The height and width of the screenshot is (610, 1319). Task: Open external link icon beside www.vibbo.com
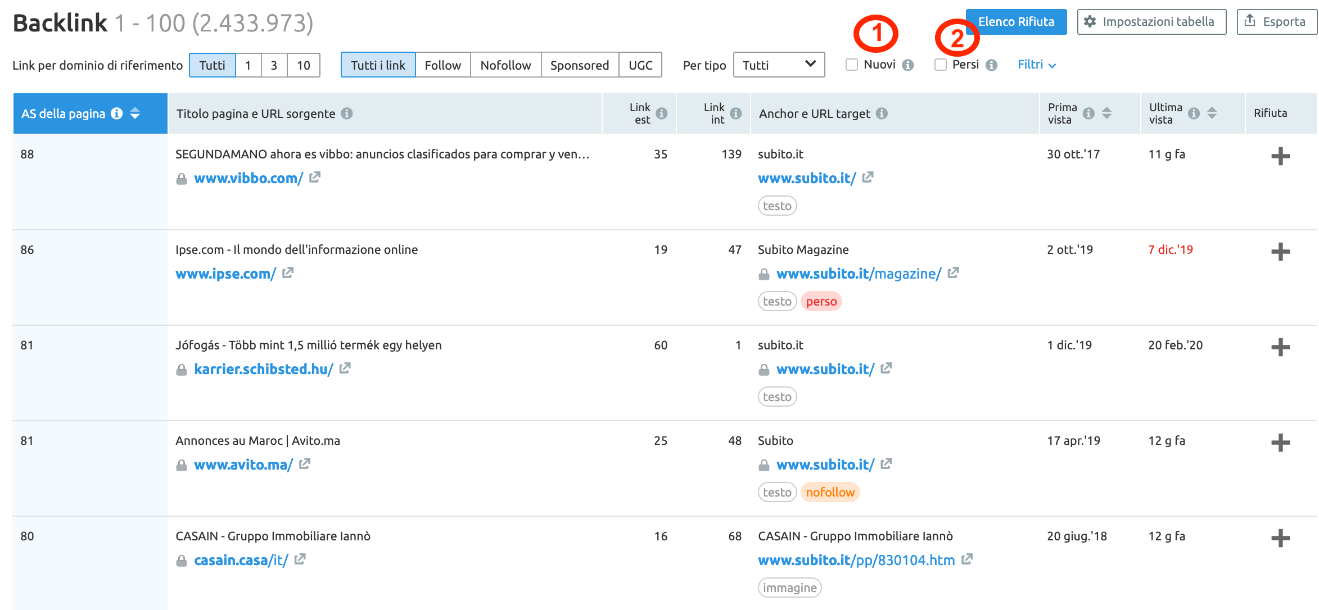point(315,177)
